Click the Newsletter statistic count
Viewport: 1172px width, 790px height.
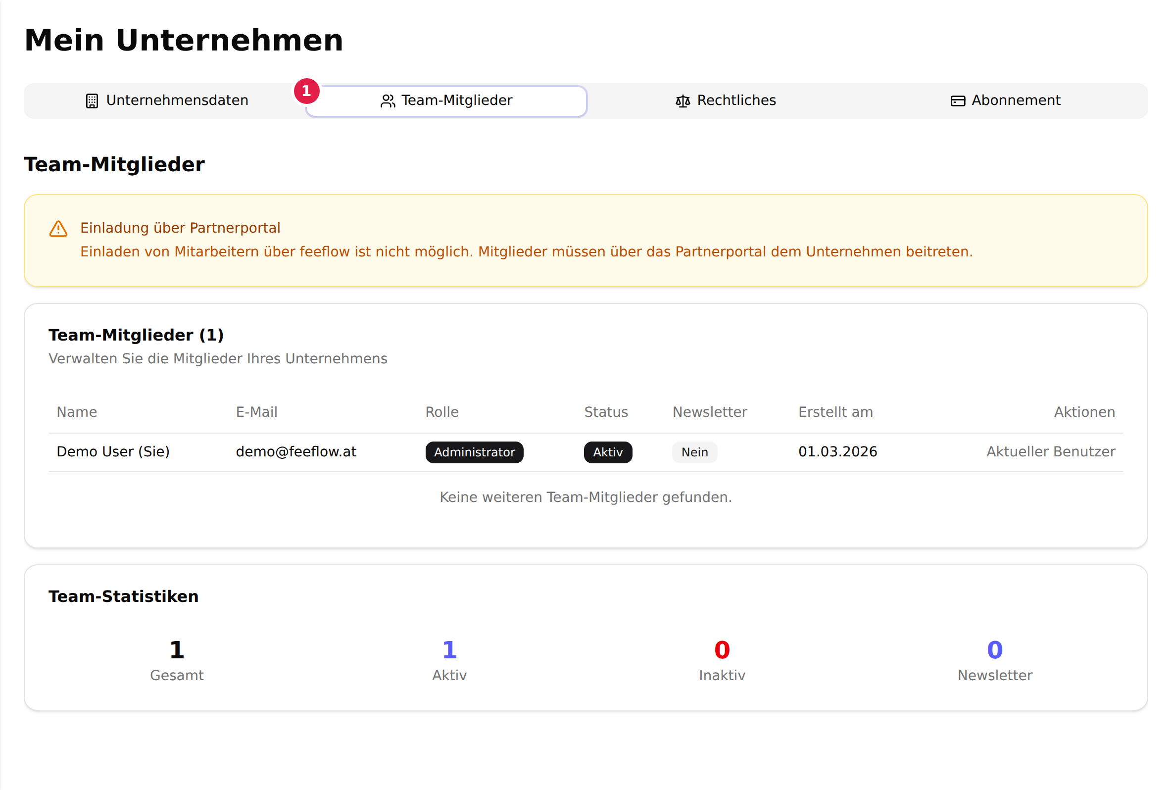pos(995,650)
